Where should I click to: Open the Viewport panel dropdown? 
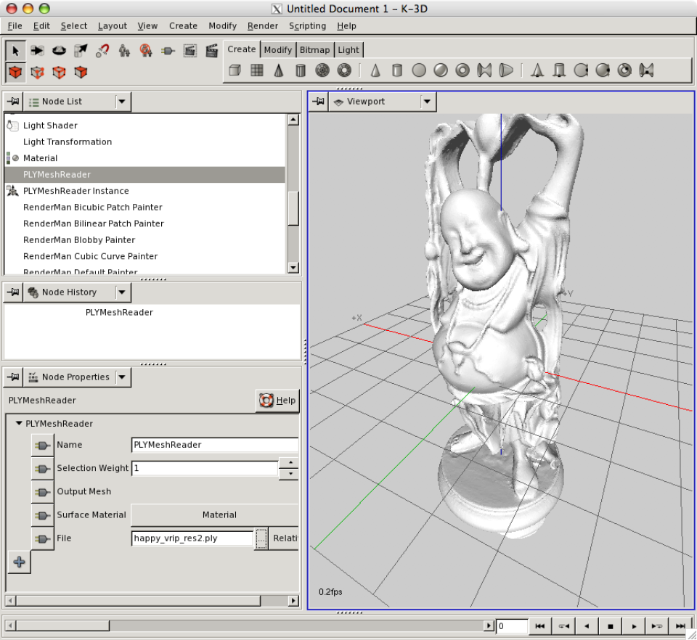(x=427, y=102)
